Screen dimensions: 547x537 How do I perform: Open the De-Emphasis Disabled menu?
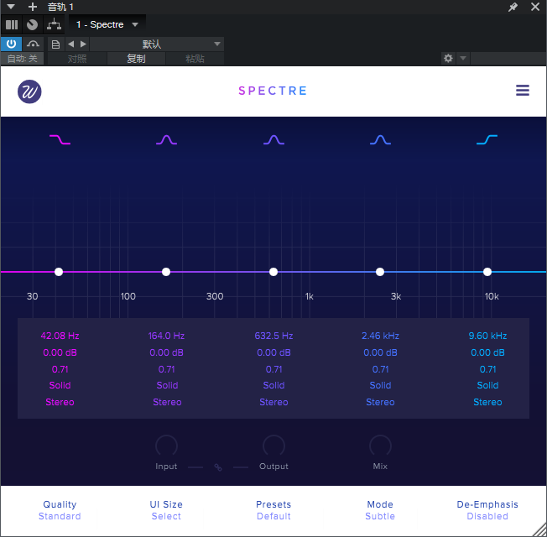[x=487, y=510]
